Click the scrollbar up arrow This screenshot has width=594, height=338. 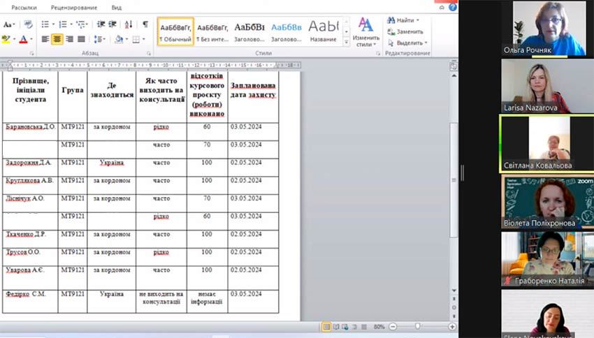(454, 75)
